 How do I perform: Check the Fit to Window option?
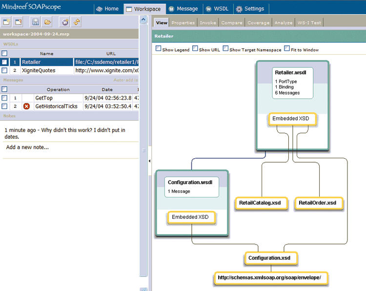pos(287,48)
